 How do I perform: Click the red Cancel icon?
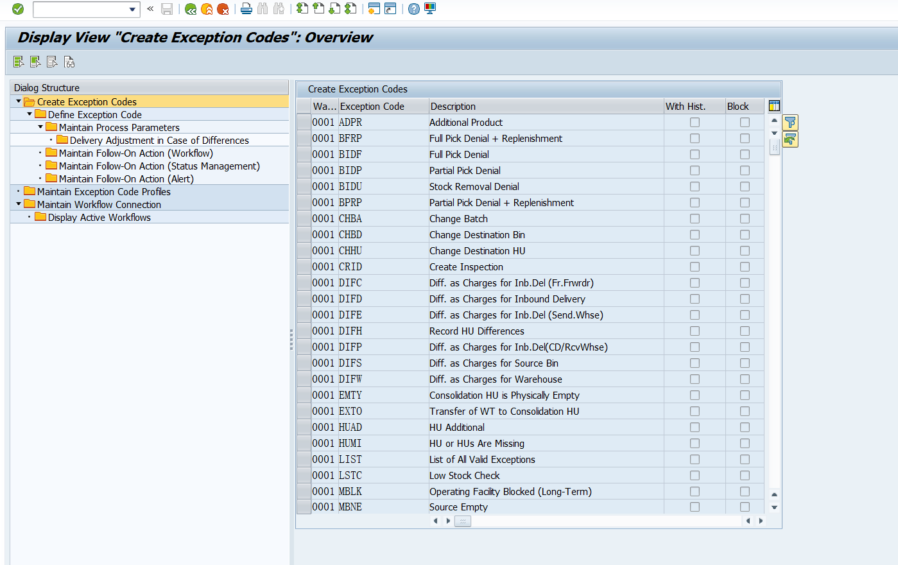223,9
